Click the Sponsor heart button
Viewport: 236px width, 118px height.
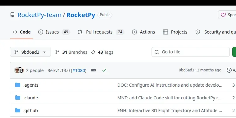point(227,15)
